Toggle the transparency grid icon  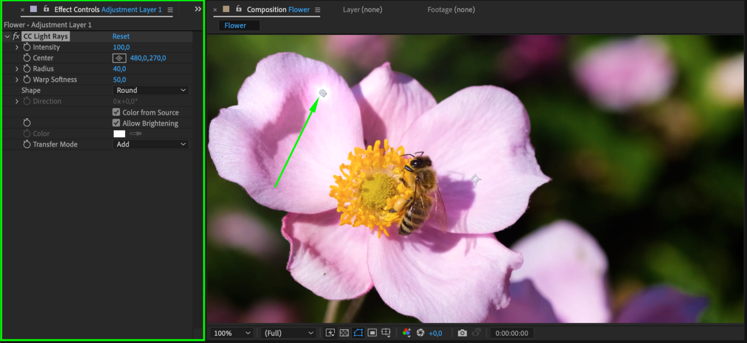click(x=344, y=333)
